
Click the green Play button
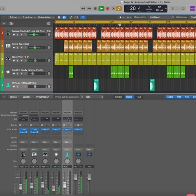tap(101, 9)
